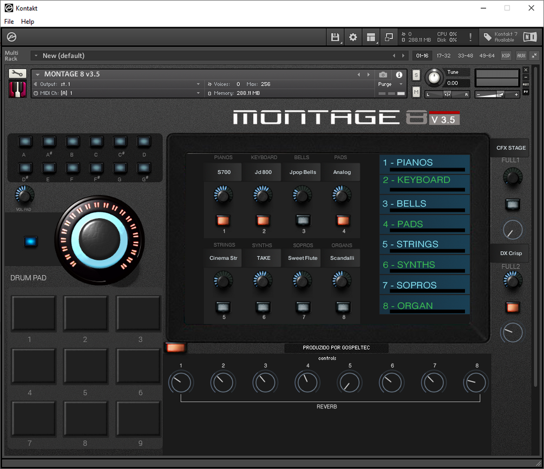544x469 pixels.
Task: Click the KSP multi script button
Action: pos(506,56)
